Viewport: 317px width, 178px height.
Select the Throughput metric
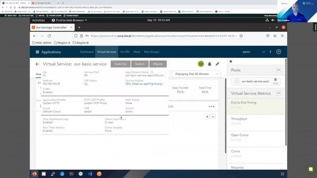click(256, 123)
